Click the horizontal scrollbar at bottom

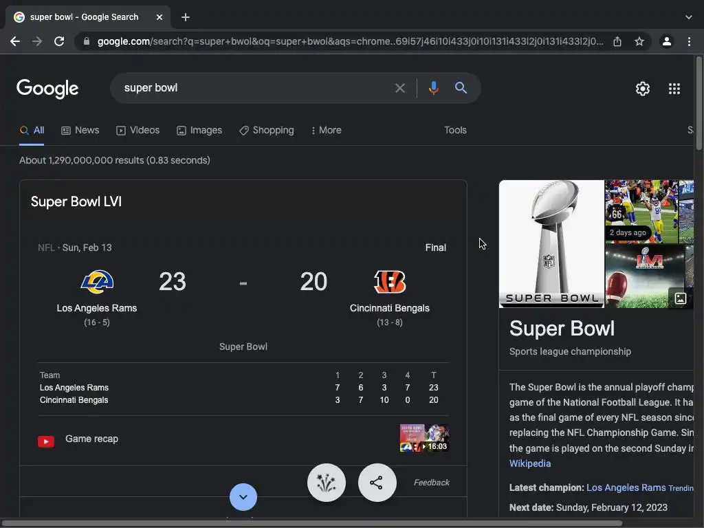[312, 523]
